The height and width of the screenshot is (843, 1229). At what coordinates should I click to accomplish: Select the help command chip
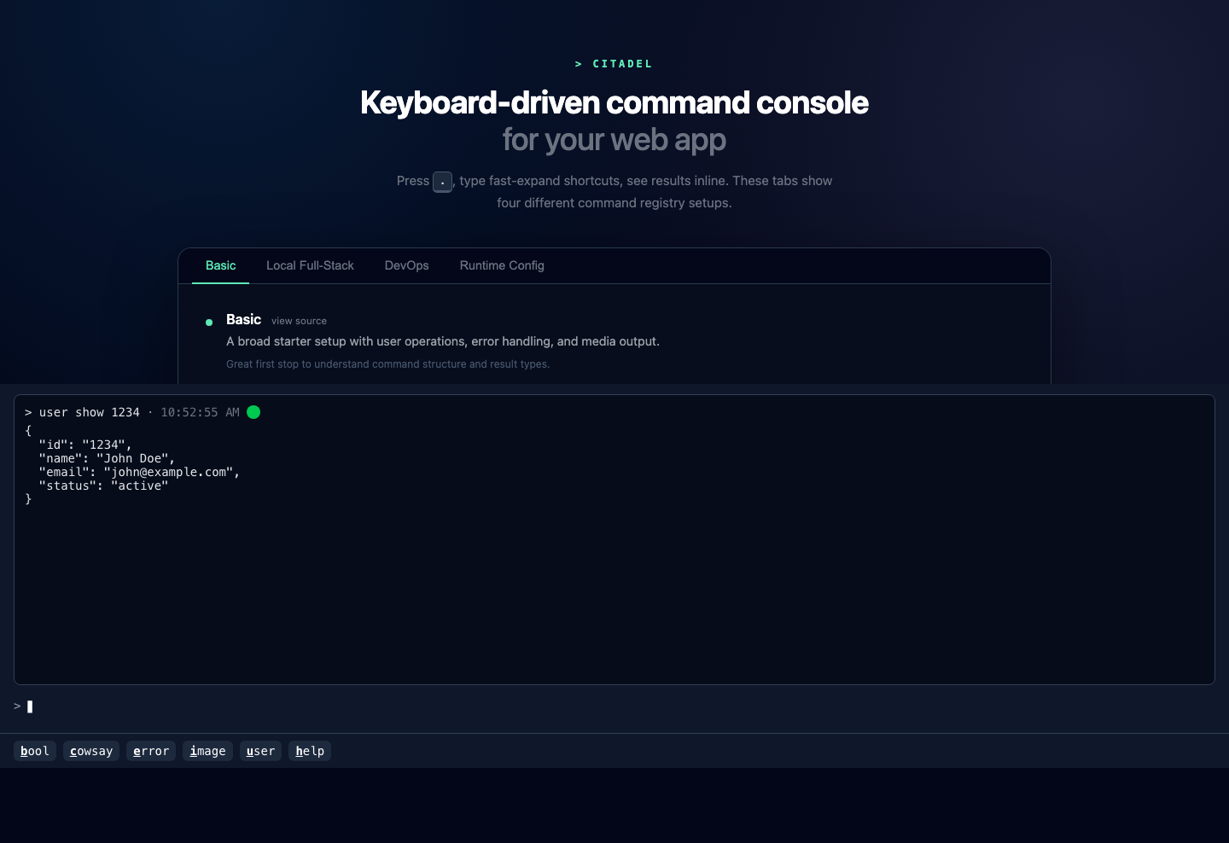(x=310, y=751)
